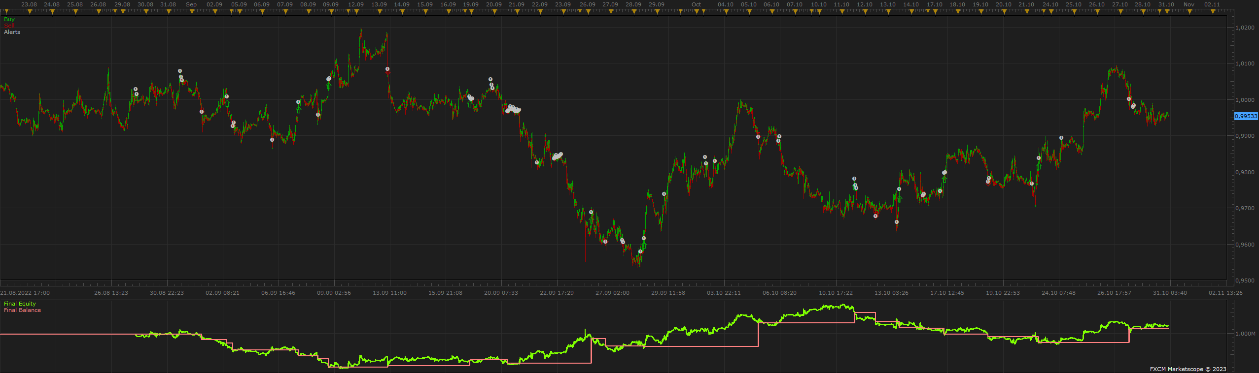Click the Oct month label in the top date scale
This screenshot has width=1259, height=373.
696,4
